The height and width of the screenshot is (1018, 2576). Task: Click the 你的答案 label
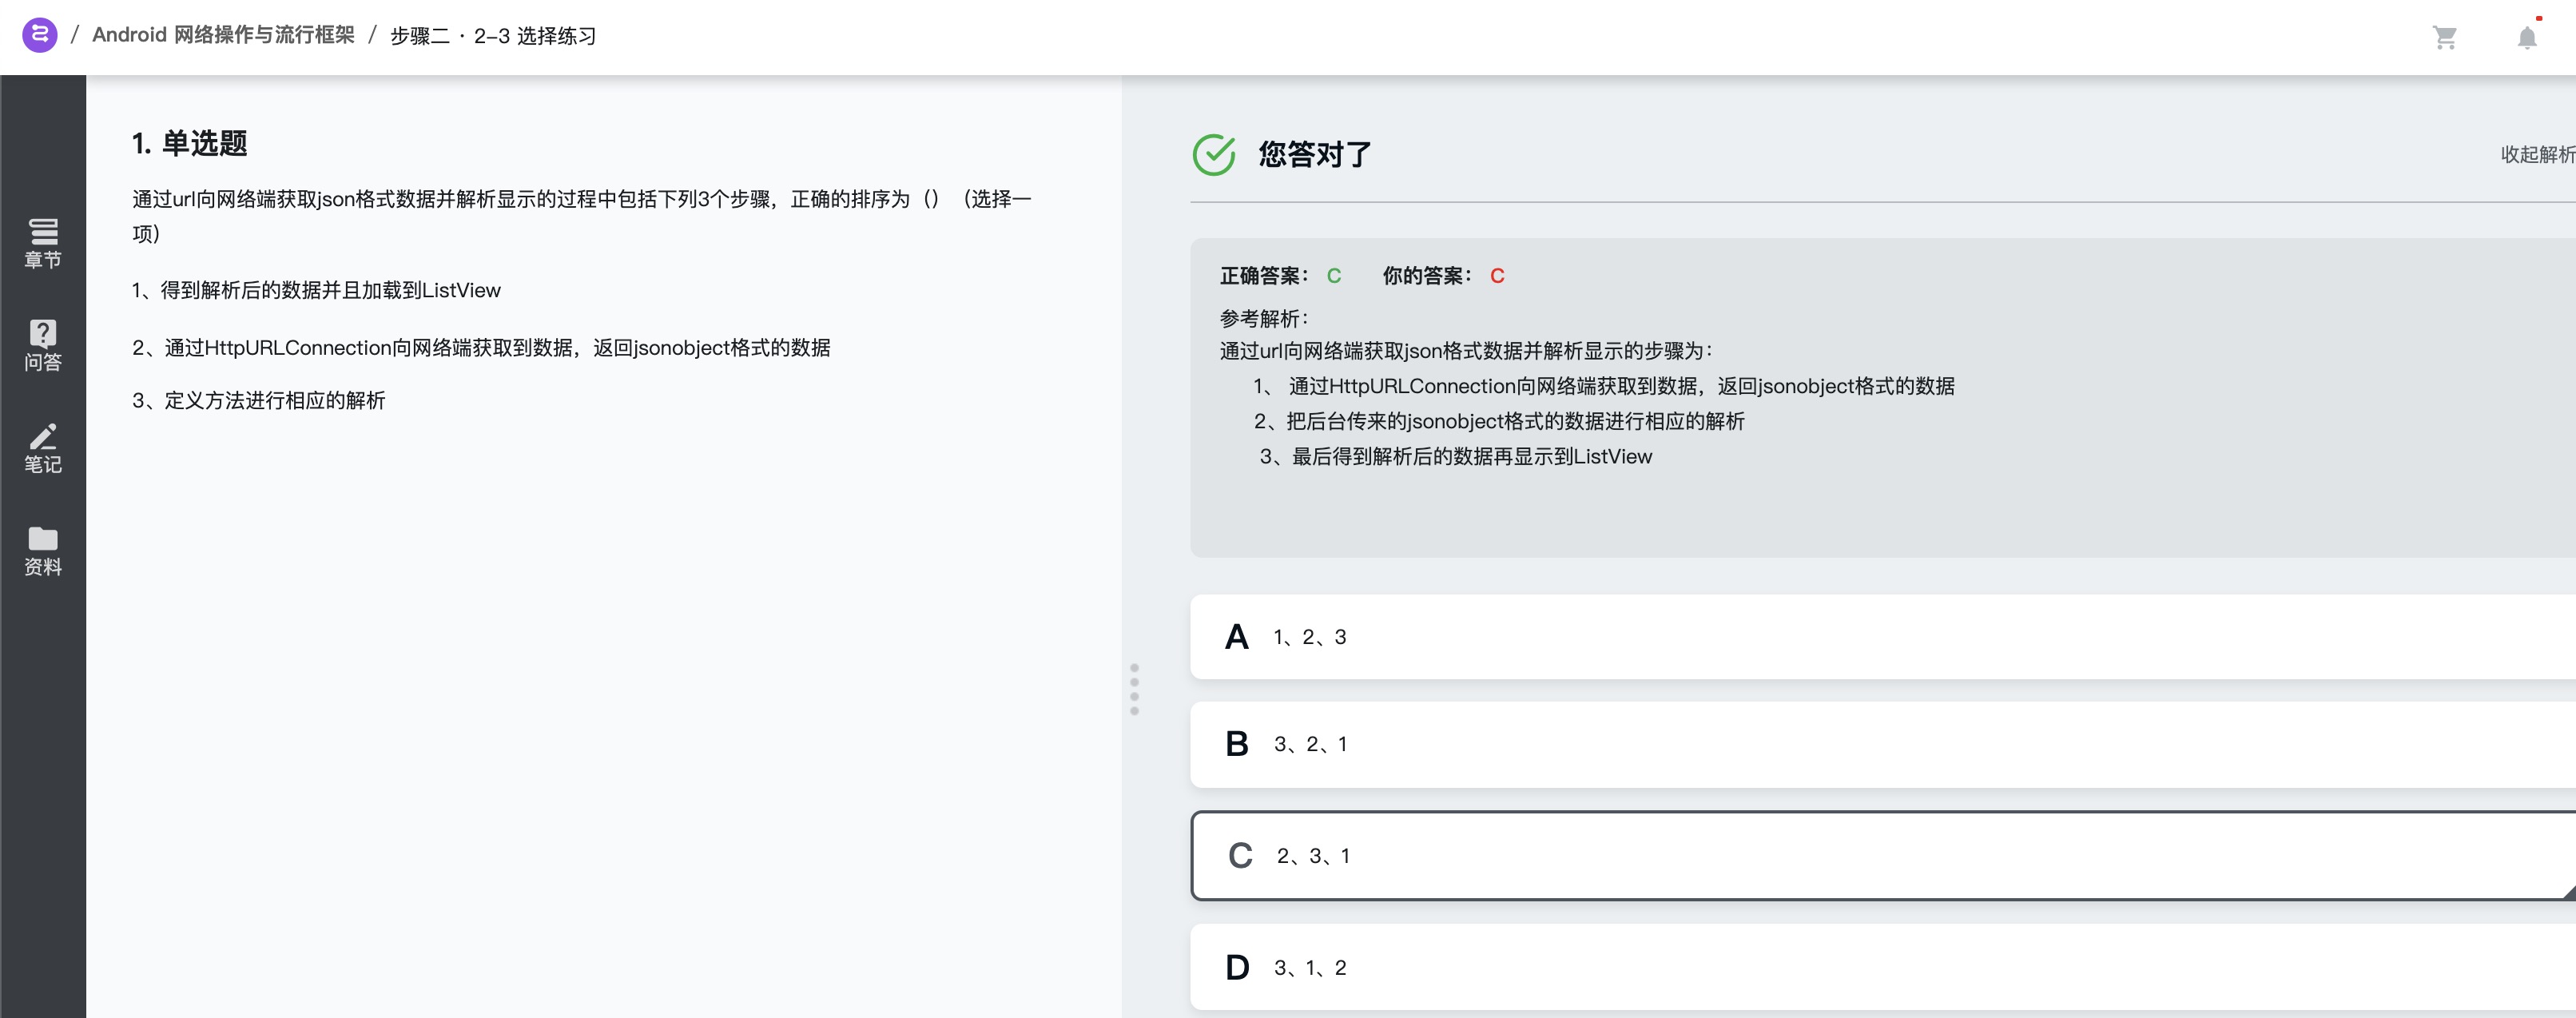click(1427, 276)
